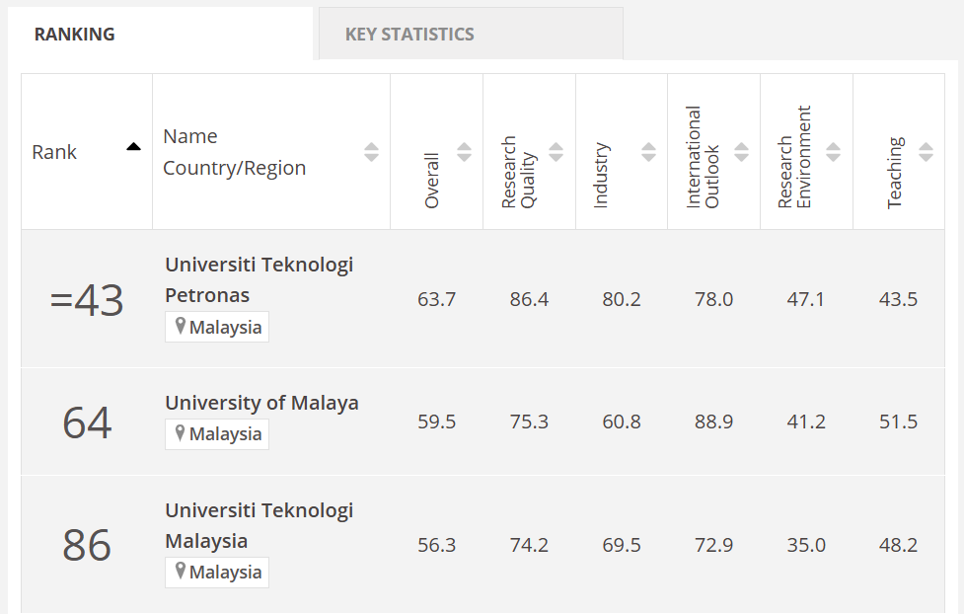Select industry value 69.5
Image resolution: width=964 pixels, height=614 pixels.
tap(622, 545)
